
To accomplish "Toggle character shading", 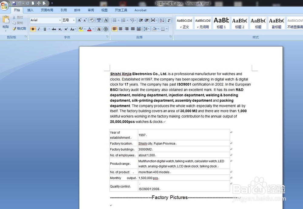I will pos(99,29).
